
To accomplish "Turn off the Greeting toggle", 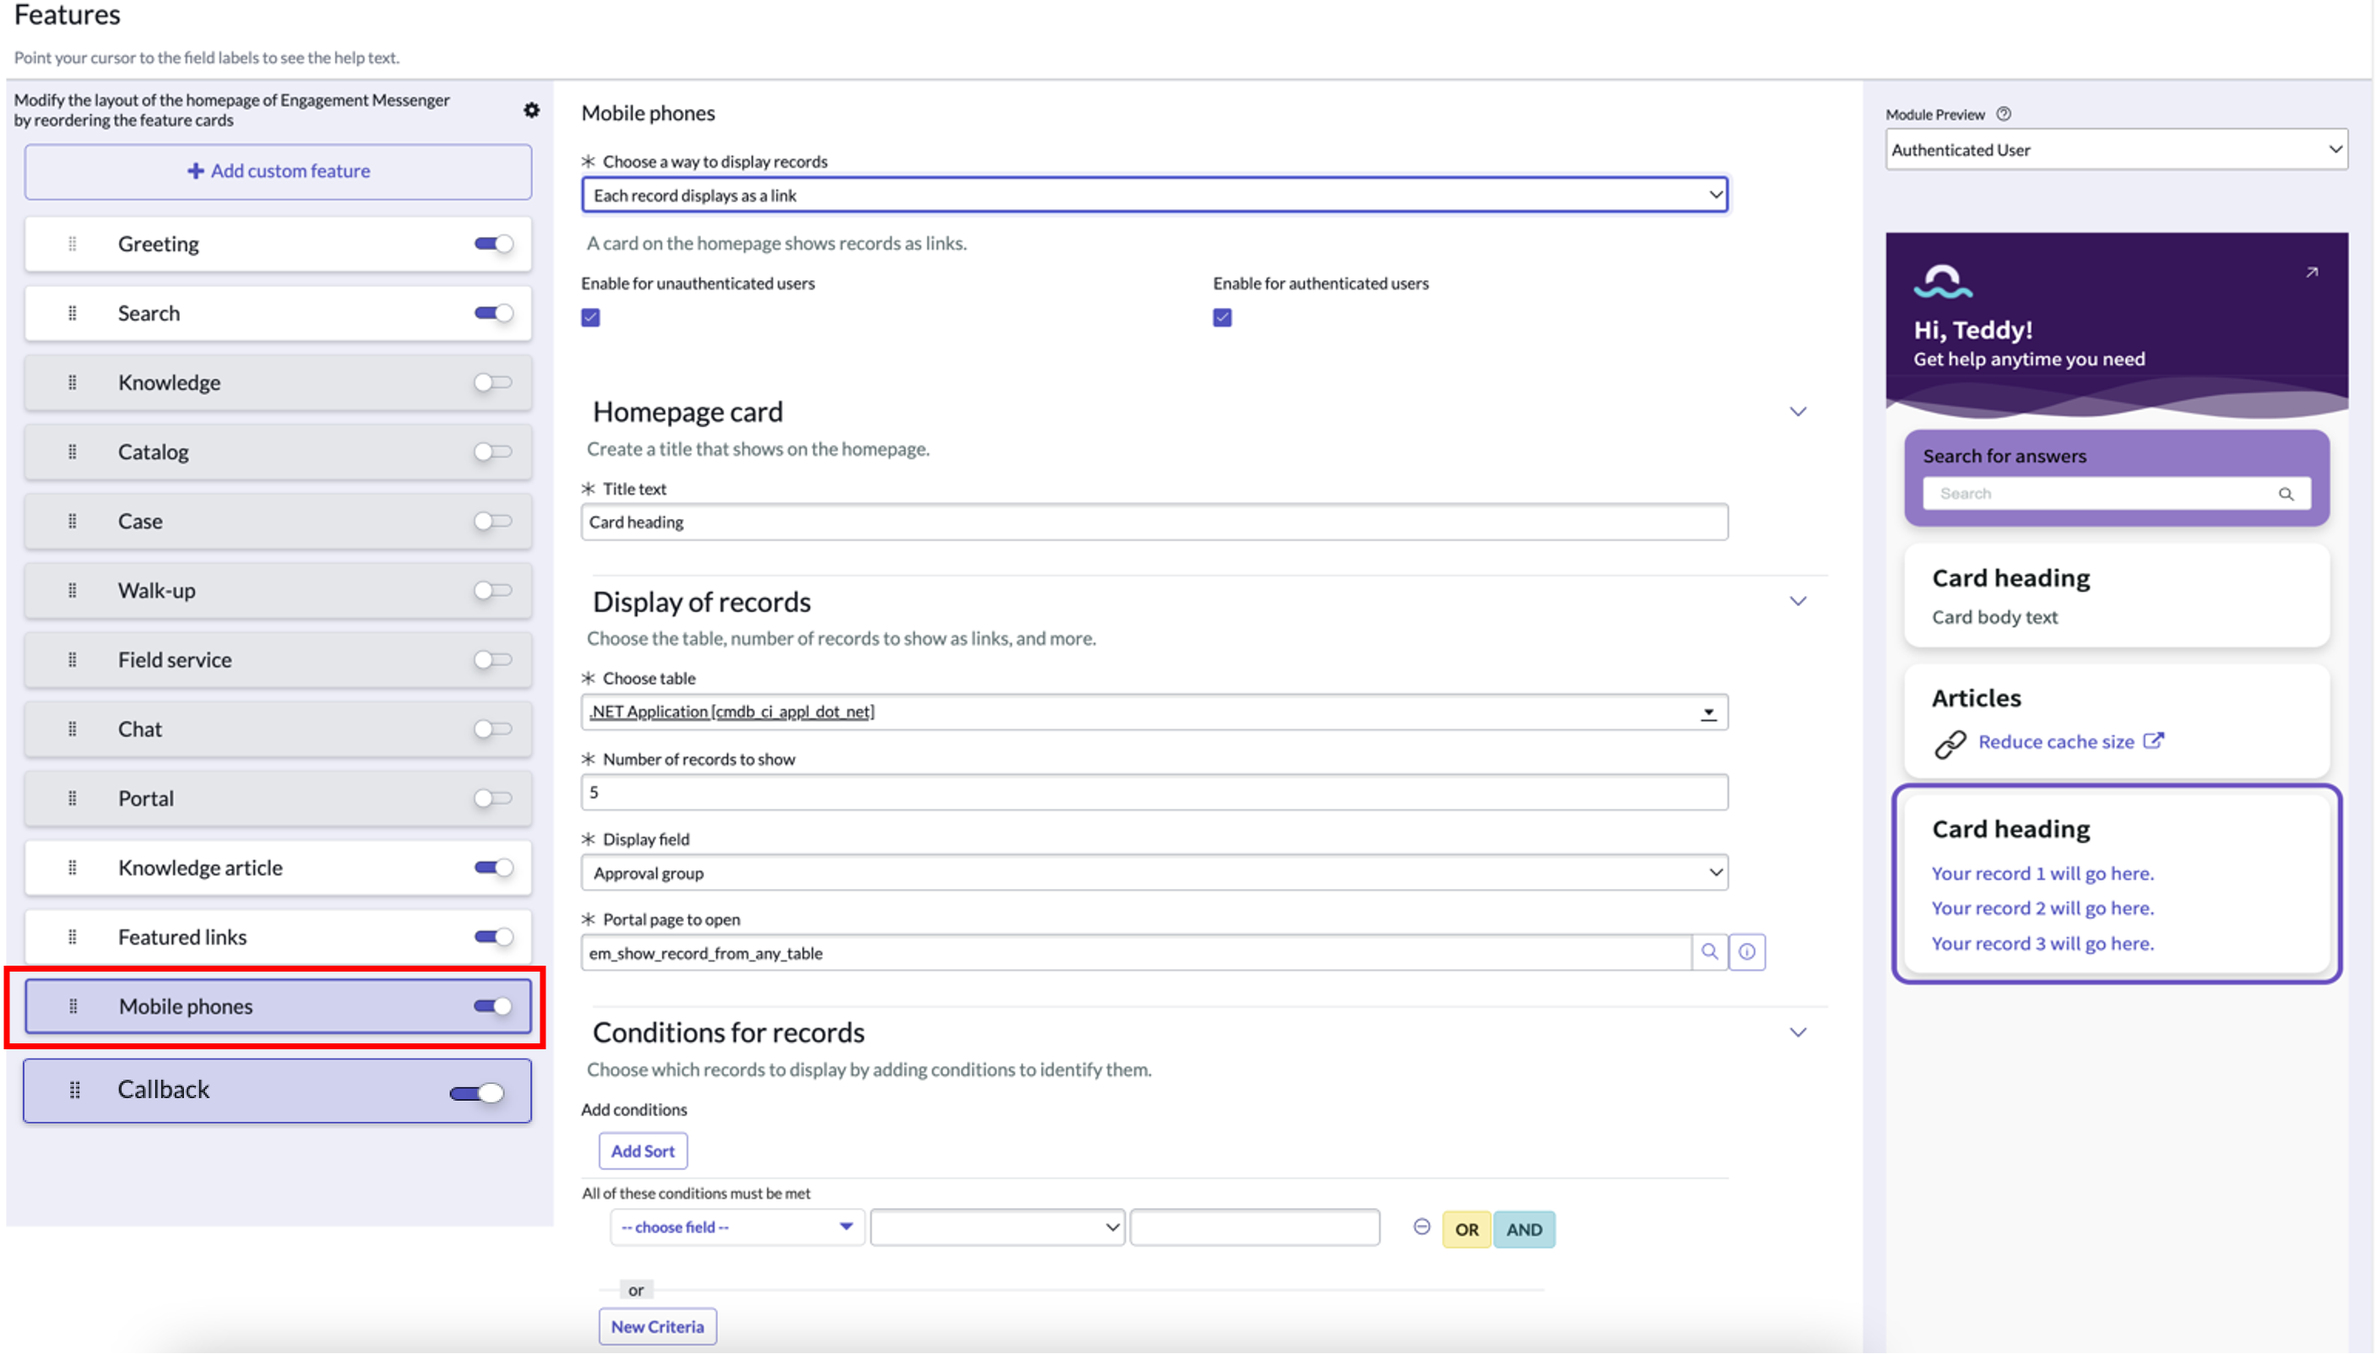I will (x=494, y=244).
